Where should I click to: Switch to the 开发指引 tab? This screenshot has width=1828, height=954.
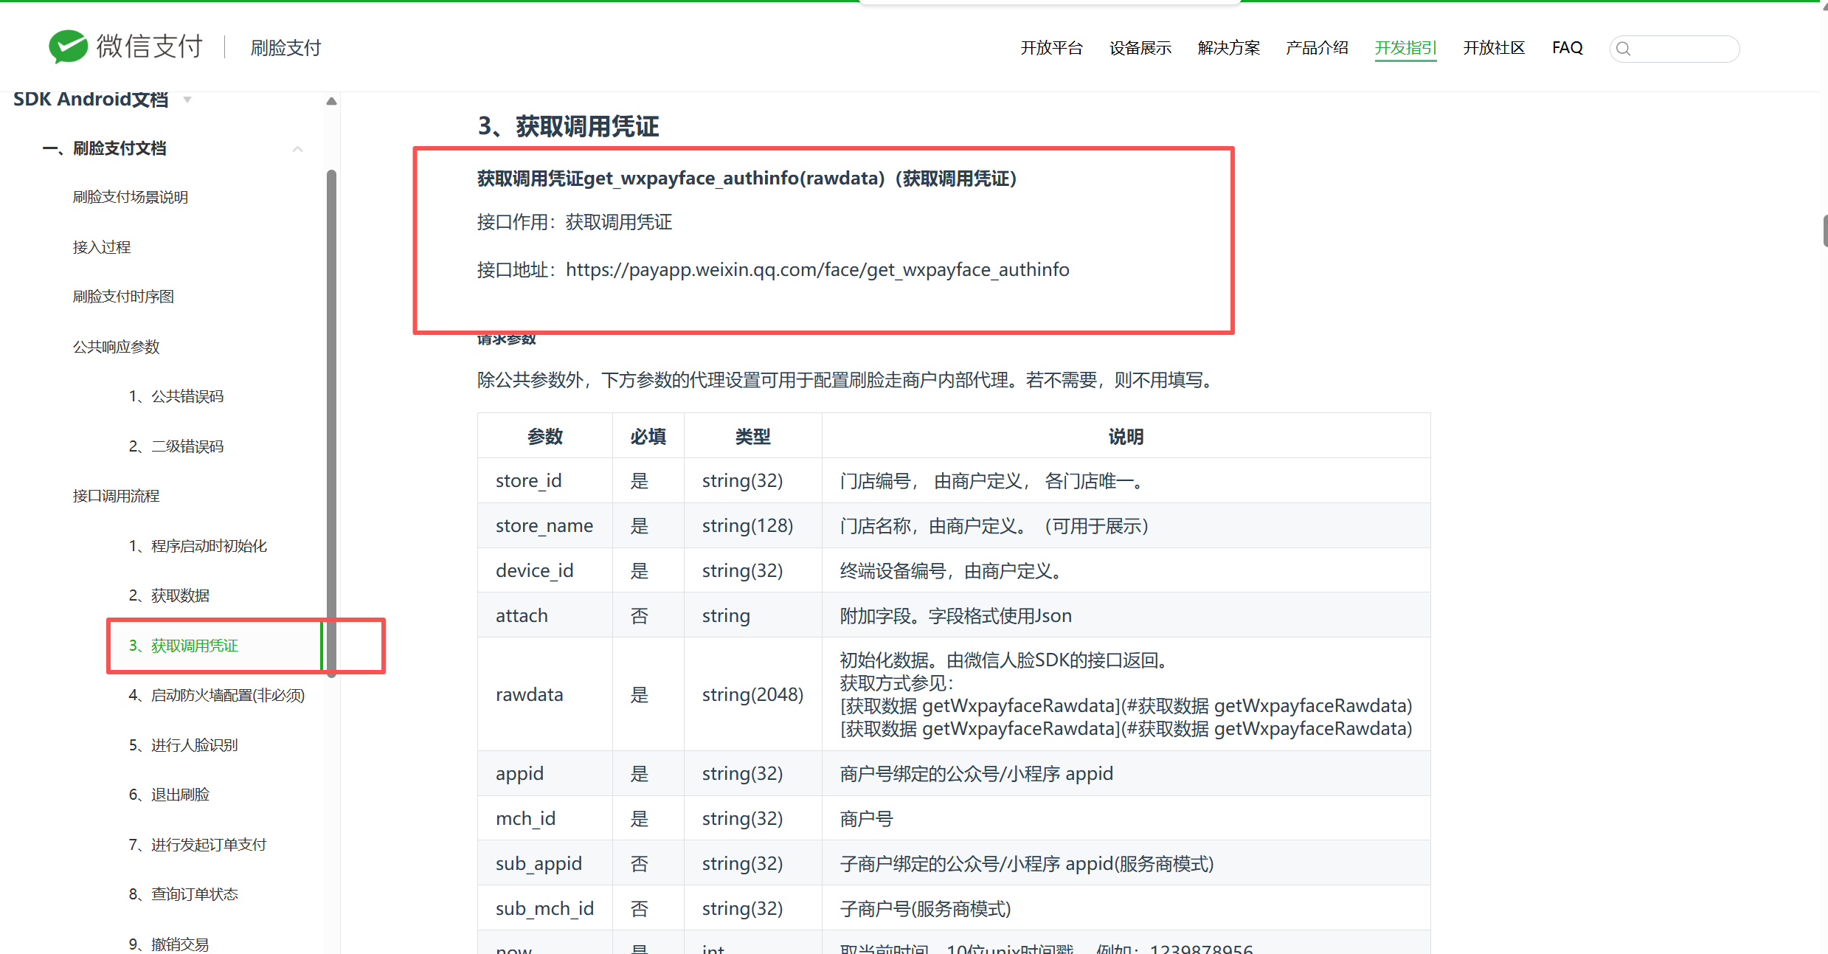[x=1405, y=48]
